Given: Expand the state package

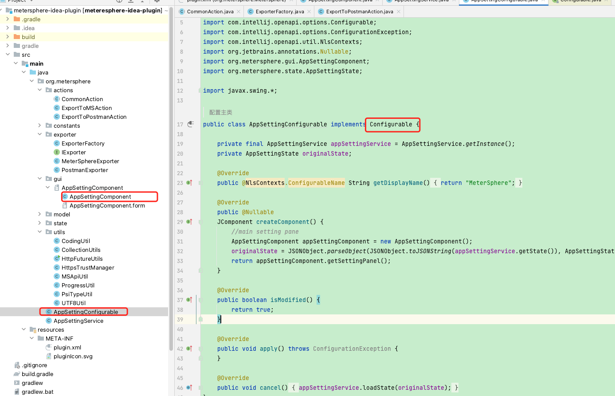Looking at the screenshot, I should 39,223.
